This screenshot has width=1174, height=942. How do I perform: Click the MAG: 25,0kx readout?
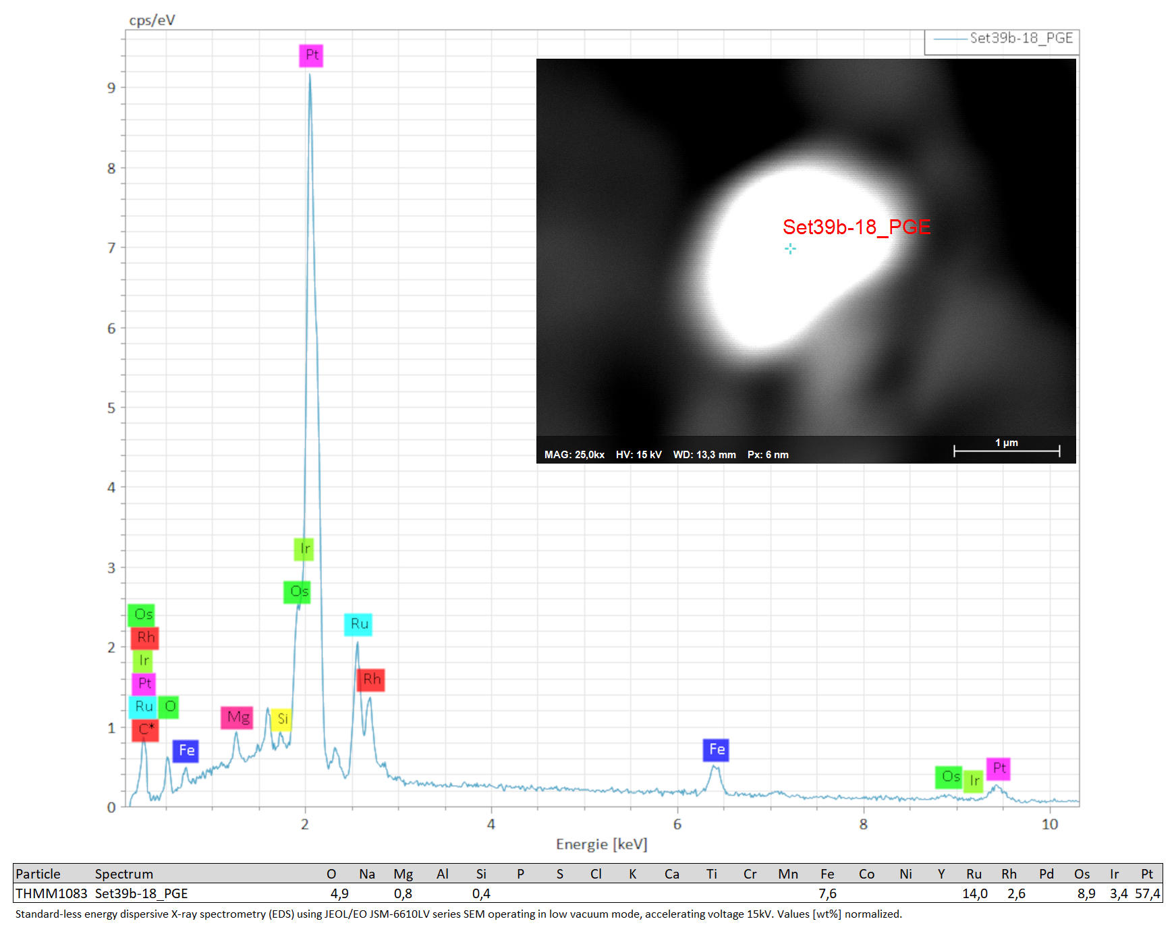tap(574, 455)
